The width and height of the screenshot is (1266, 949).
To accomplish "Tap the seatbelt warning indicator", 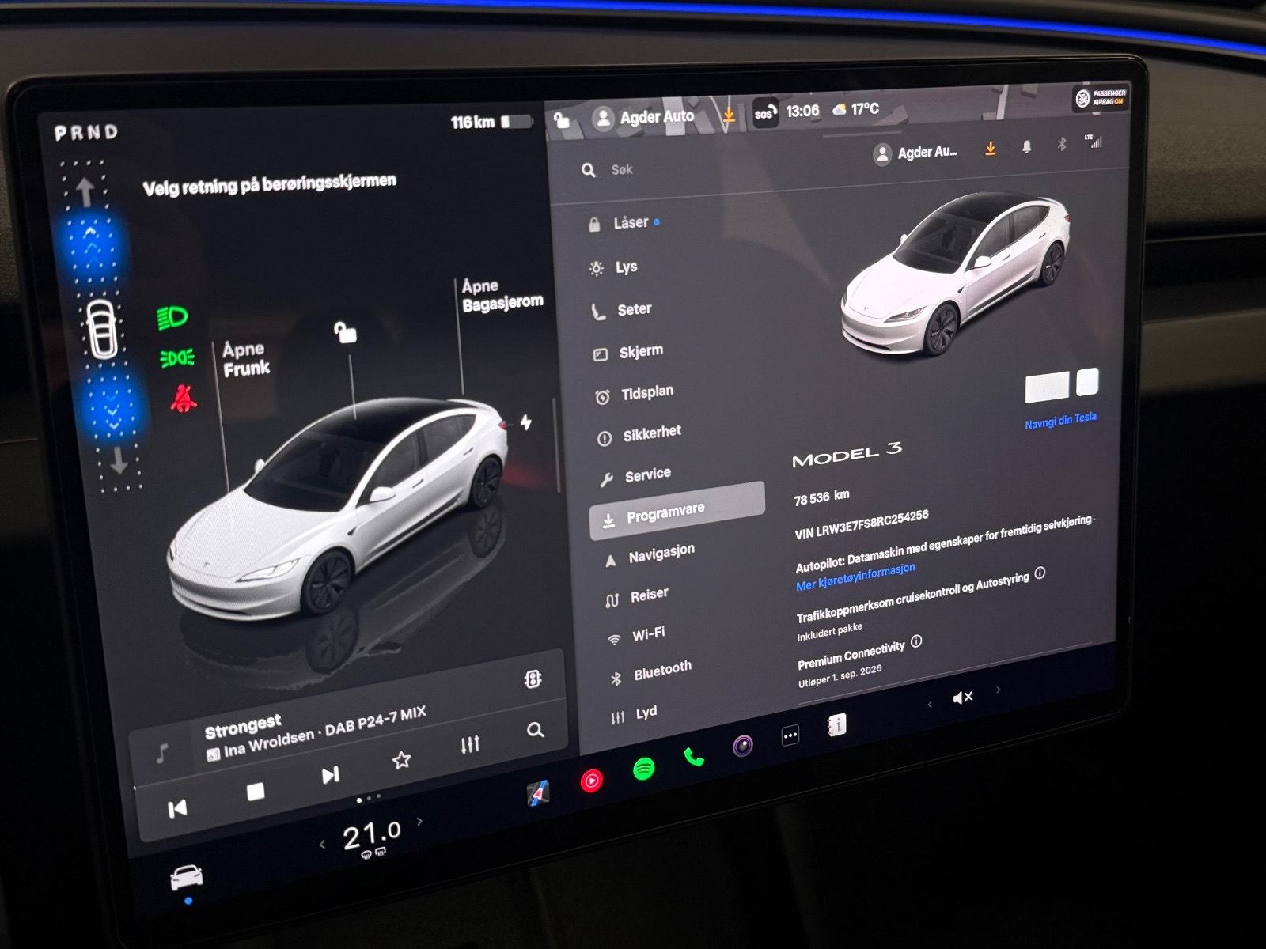I will (x=183, y=399).
